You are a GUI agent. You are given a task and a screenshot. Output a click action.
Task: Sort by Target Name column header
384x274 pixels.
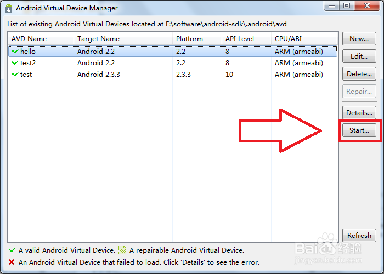123,39
